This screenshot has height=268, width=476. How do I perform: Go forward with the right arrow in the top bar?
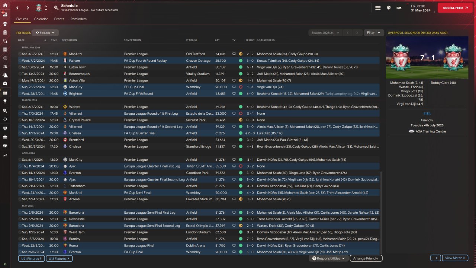[x=28, y=8]
